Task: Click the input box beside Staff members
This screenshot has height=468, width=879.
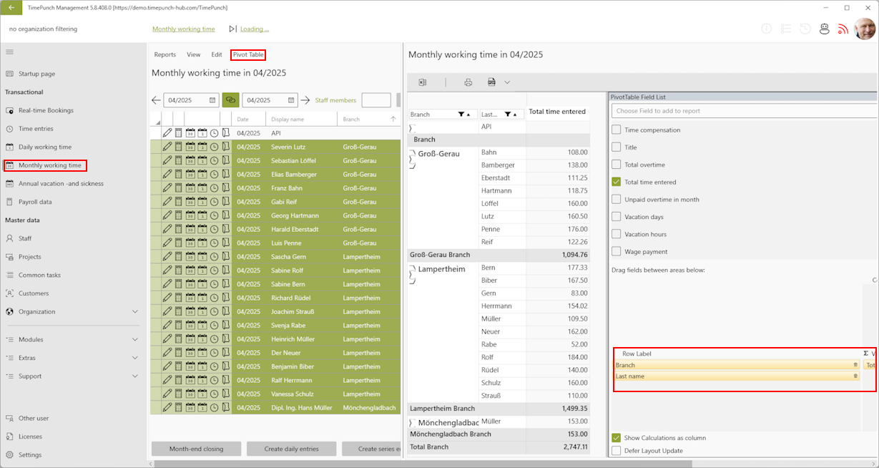Action: (376, 100)
